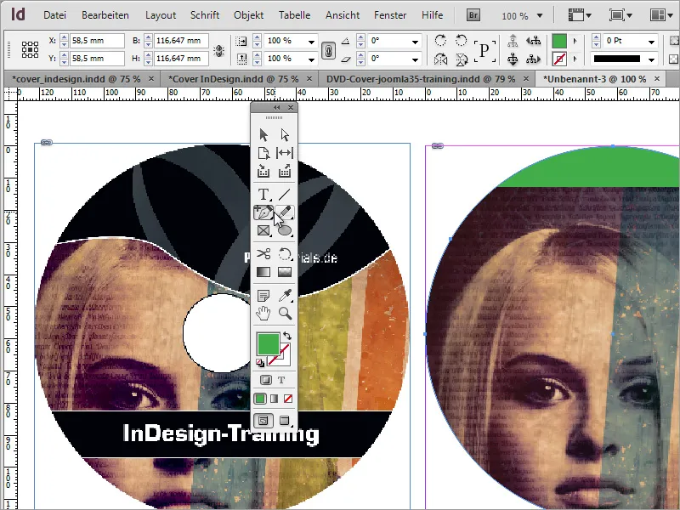Switch to Normal view mode

263,421
